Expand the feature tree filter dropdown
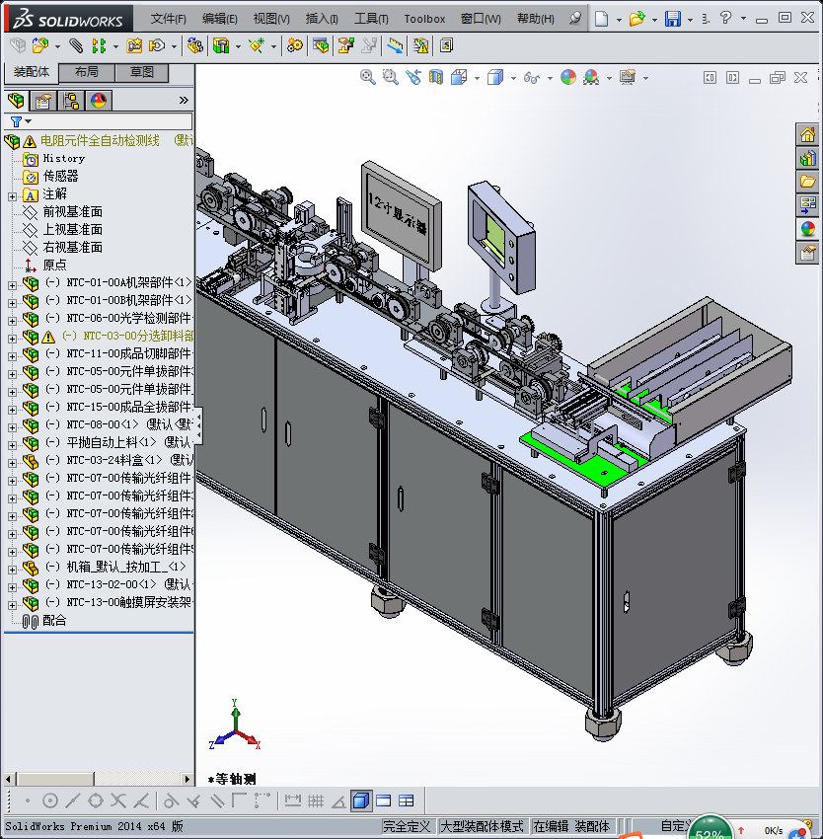 tap(29, 121)
